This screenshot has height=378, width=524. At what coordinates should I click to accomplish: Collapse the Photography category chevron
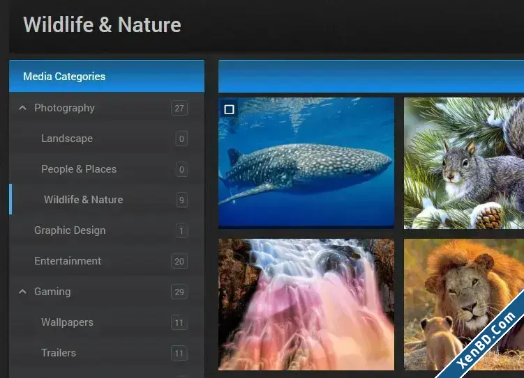[22, 108]
